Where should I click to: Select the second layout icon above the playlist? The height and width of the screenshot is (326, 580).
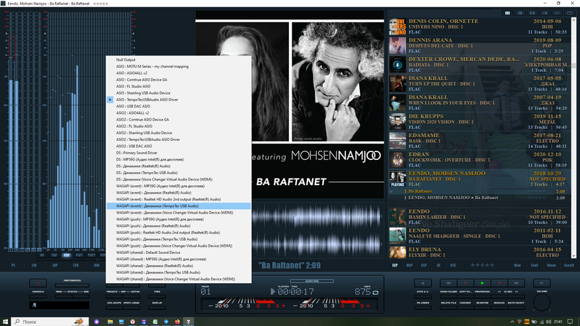520,13
